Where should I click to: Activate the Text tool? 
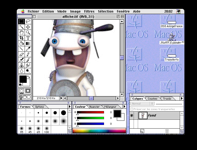click(x=28, y=38)
